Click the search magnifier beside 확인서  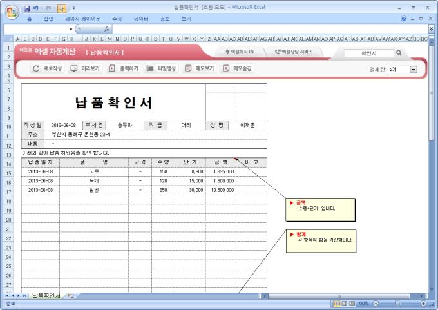coord(399,53)
